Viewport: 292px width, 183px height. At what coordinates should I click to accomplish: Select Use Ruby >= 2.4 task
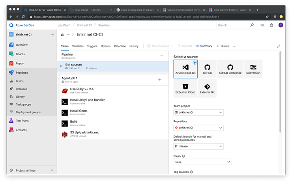[114, 91]
